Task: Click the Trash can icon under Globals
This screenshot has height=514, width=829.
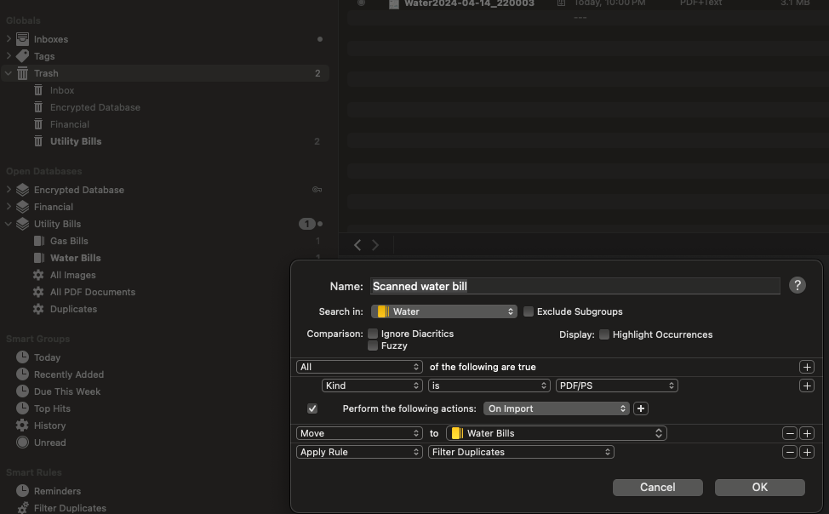Action: point(22,73)
